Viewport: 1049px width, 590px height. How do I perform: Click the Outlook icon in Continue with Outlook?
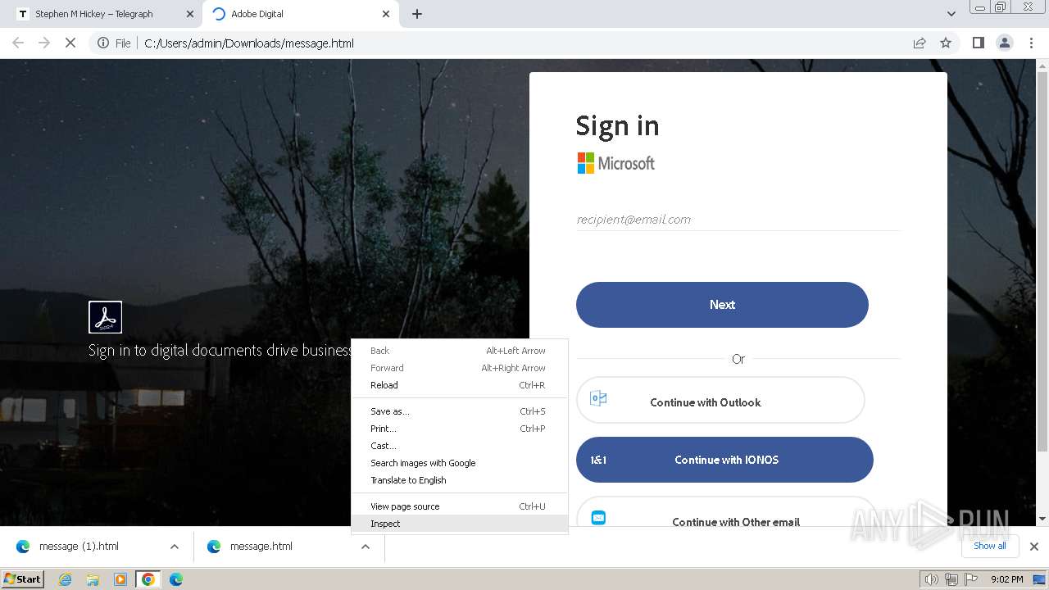pos(598,399)
